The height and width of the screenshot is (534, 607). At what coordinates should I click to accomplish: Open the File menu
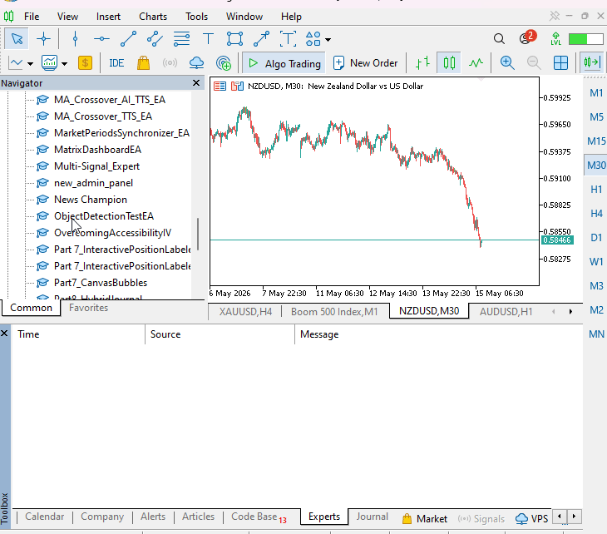coord(32,17)
